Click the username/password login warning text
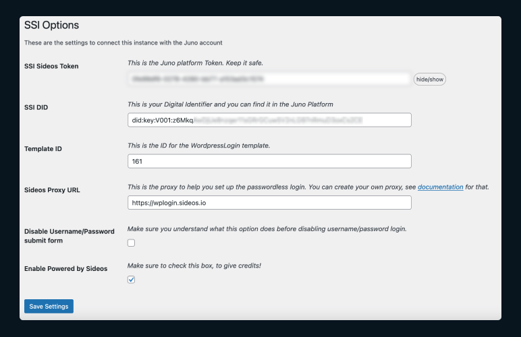 [x=267, y=228]
